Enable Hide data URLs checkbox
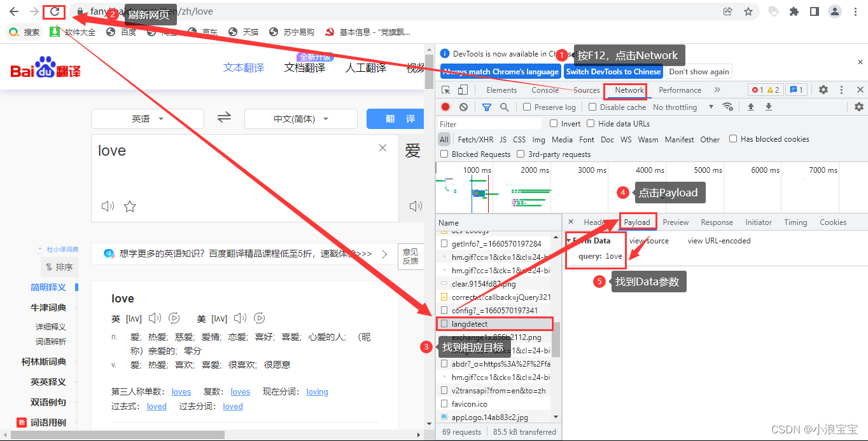The width and height of the screenshot is (868, 441). point(591,123)
